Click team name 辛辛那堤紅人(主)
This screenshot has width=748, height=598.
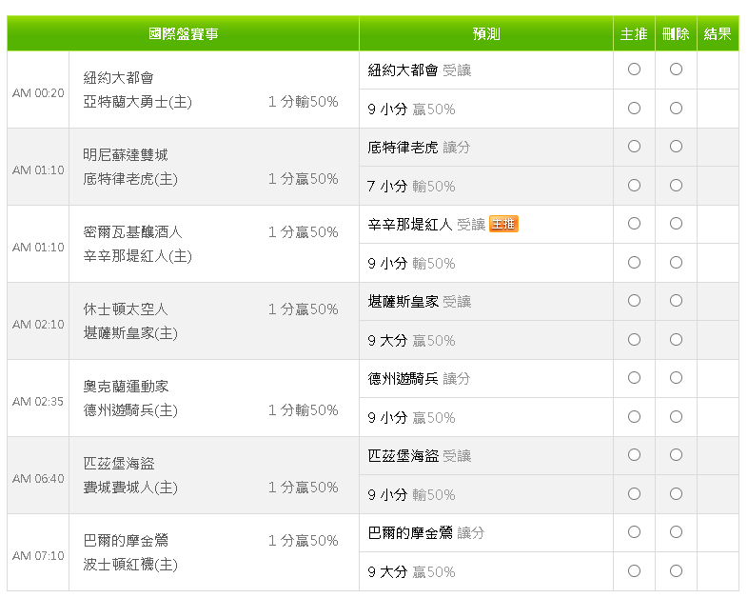[x=137, y=256]
